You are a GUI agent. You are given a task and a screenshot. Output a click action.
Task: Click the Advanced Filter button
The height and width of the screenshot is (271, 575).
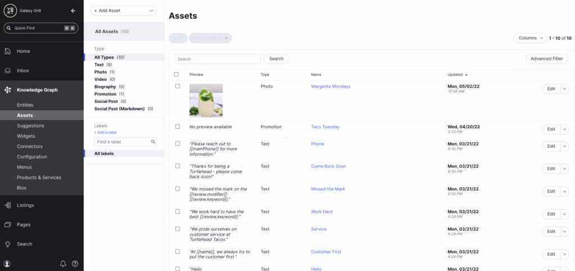pos(546,58)
